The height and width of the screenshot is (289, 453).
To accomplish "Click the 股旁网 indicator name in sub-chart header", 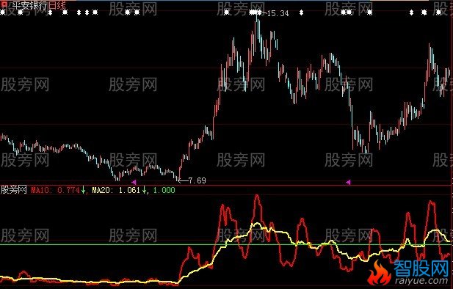I will [x=13, y=190].
